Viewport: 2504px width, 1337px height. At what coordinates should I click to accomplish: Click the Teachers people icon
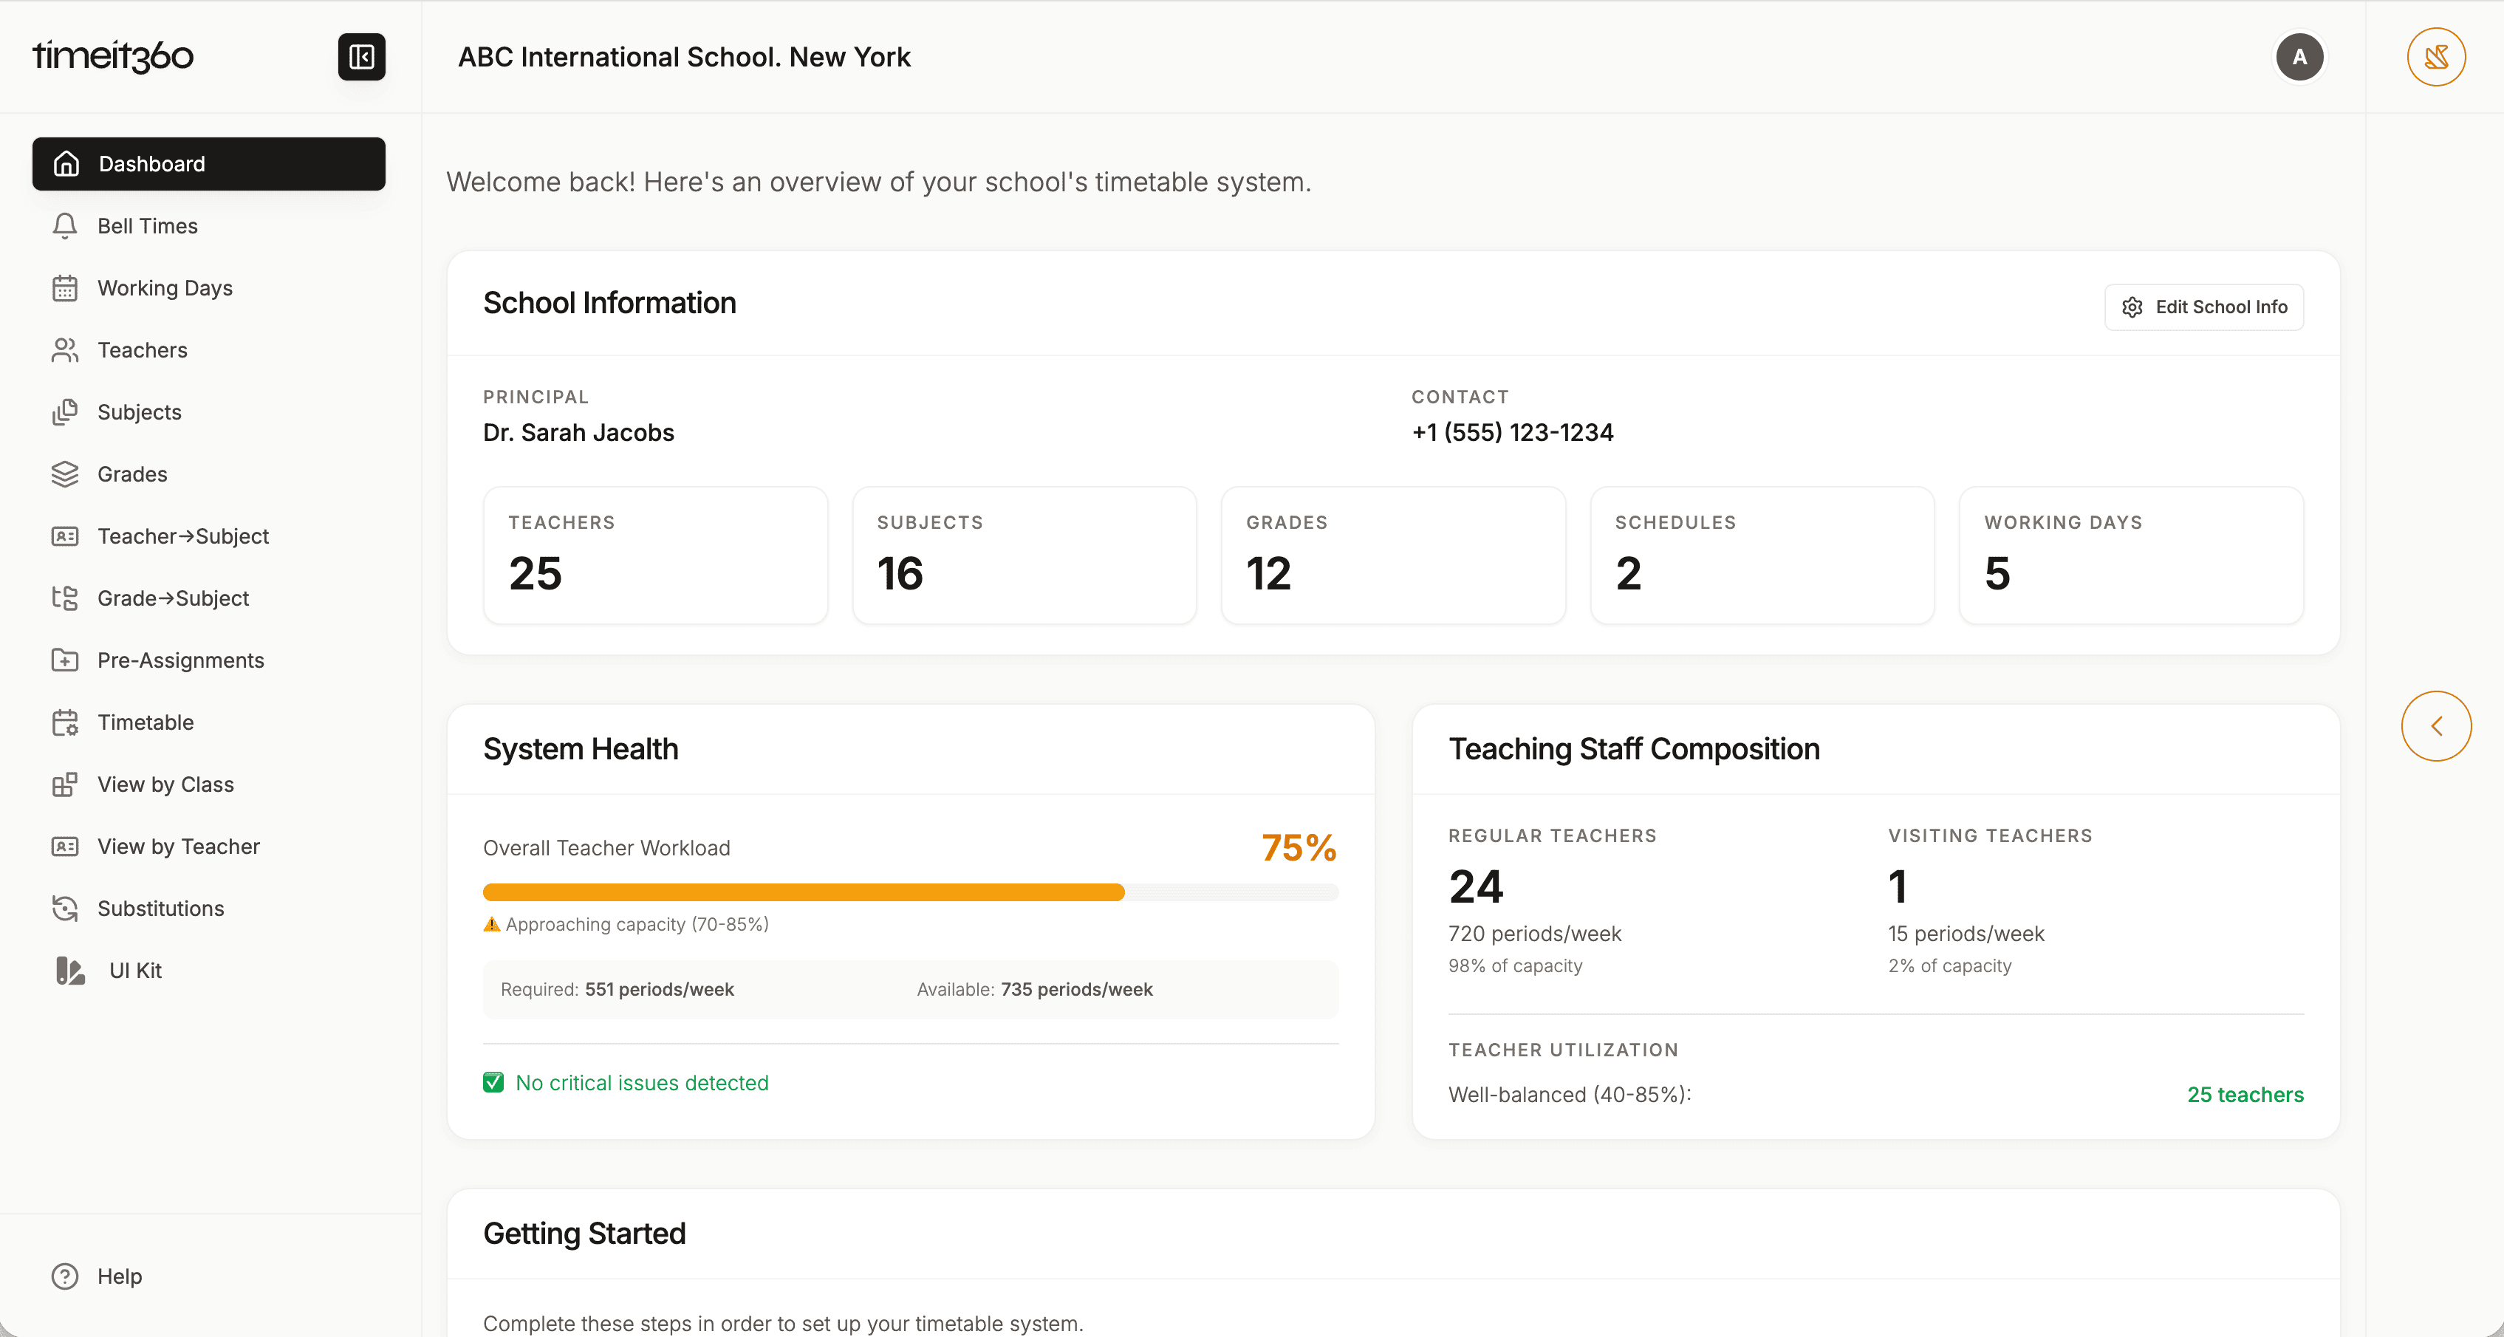coord(64,350)
